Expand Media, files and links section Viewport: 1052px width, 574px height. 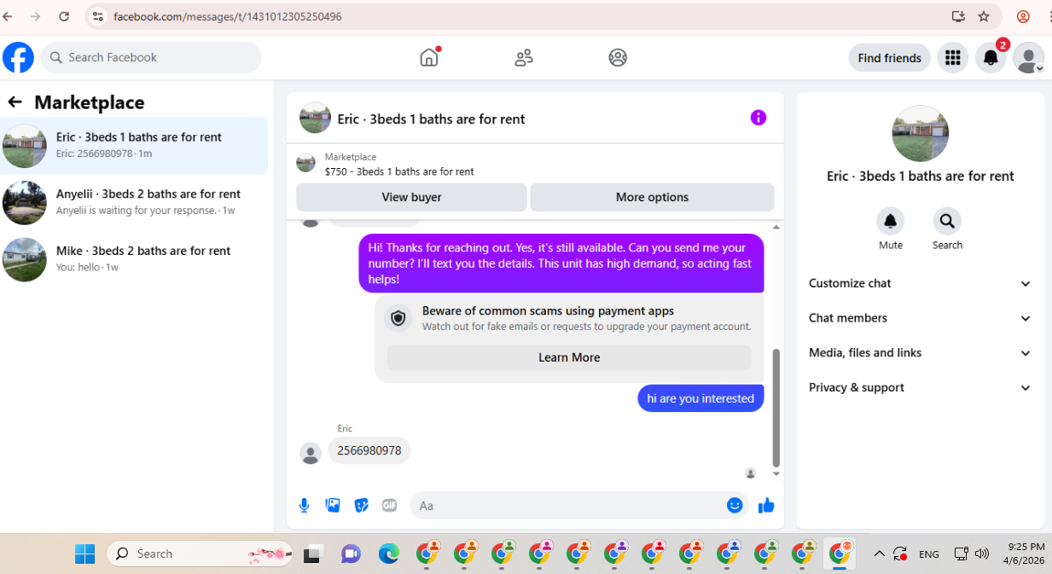point(920,353)
